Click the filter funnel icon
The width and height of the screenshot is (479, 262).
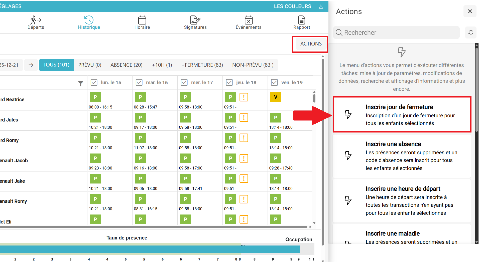80,83
